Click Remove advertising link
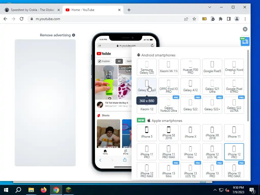The height and width of the screenshot is (195, 260). [57, 35]
